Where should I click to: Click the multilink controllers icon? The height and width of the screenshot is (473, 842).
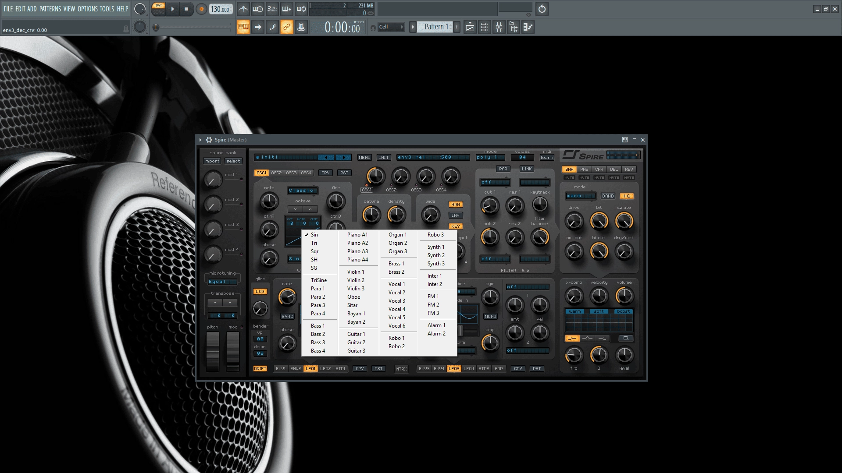tap(301, 27)
